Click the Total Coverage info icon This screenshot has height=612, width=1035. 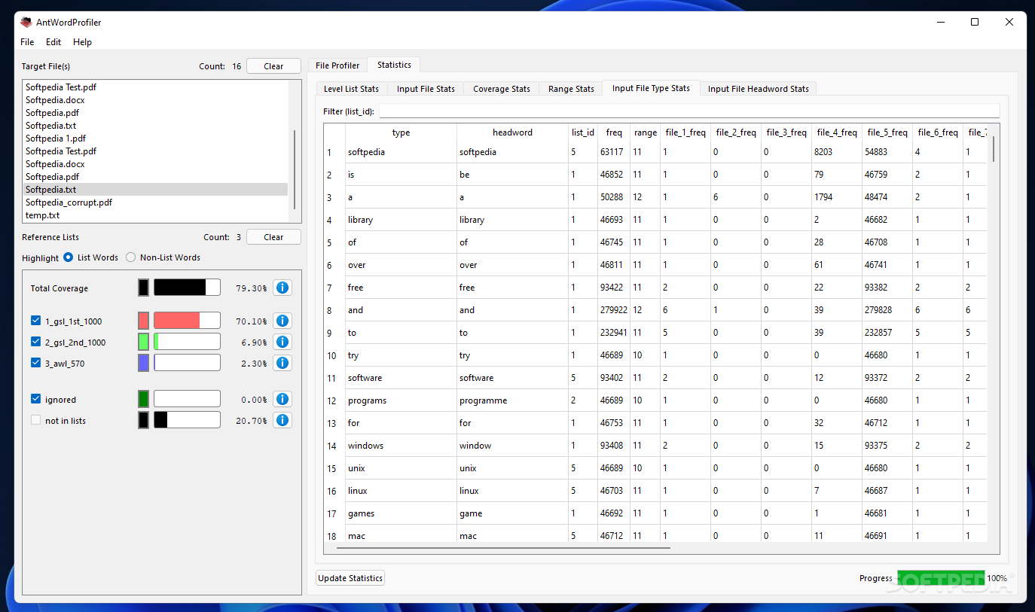(282, 288)
